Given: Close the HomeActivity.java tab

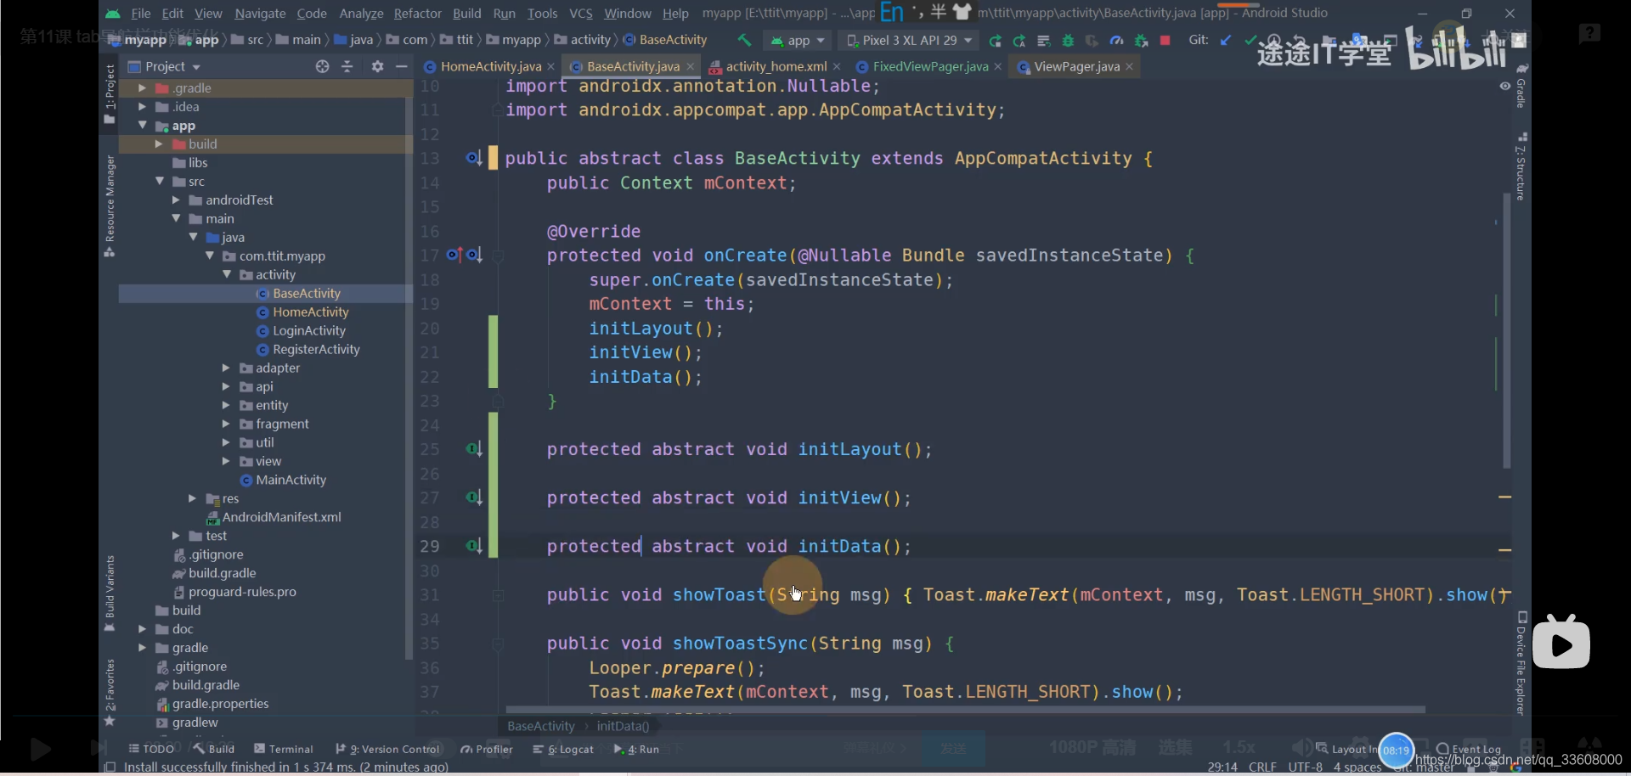Looking at the screenshot, I should click(x=551, y=66).
